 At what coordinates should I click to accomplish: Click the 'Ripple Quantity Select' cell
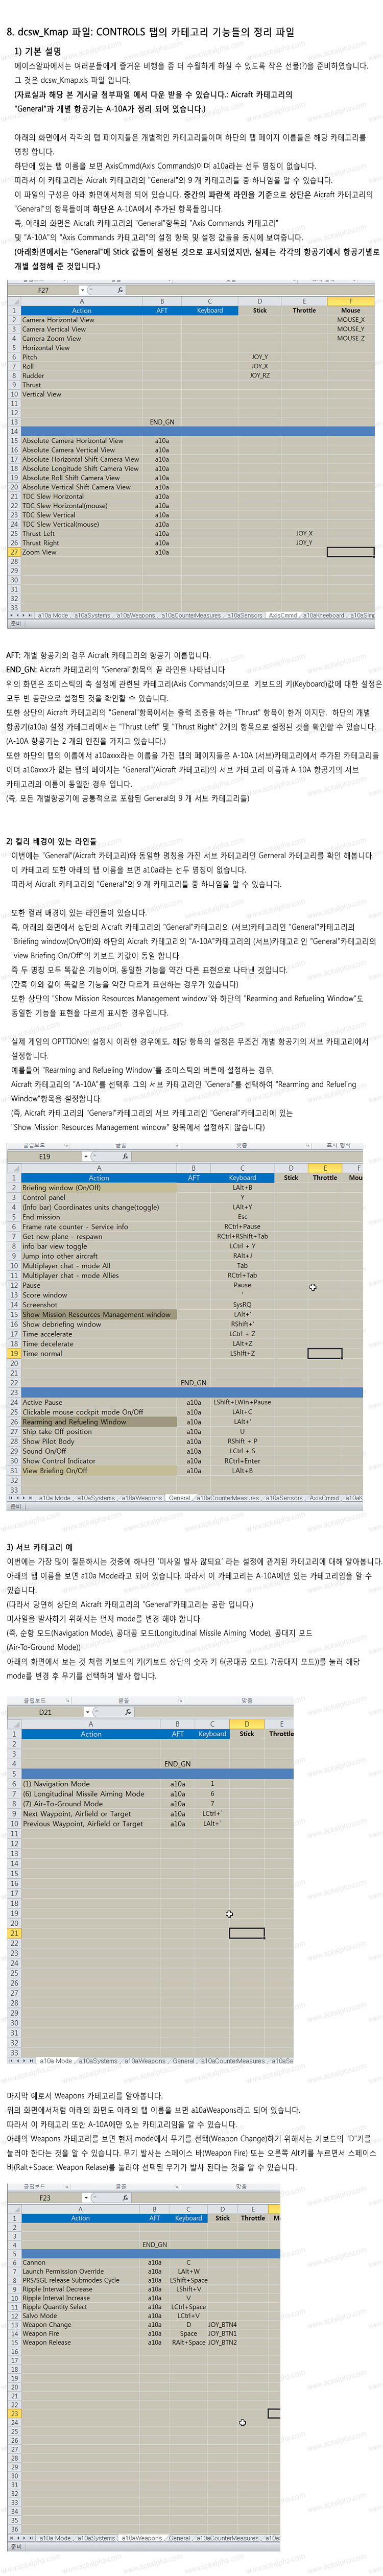tap(80, 2307)
